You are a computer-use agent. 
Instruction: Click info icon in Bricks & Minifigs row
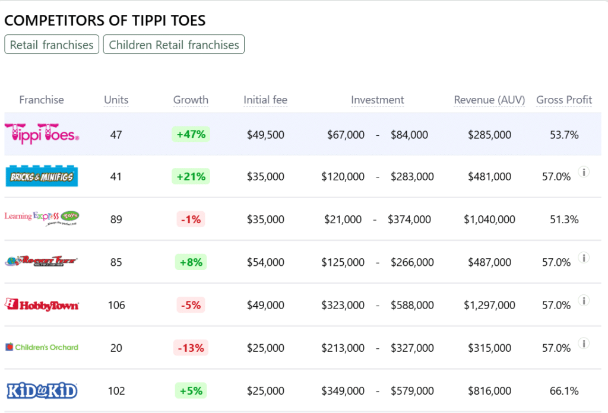[584, 171]
